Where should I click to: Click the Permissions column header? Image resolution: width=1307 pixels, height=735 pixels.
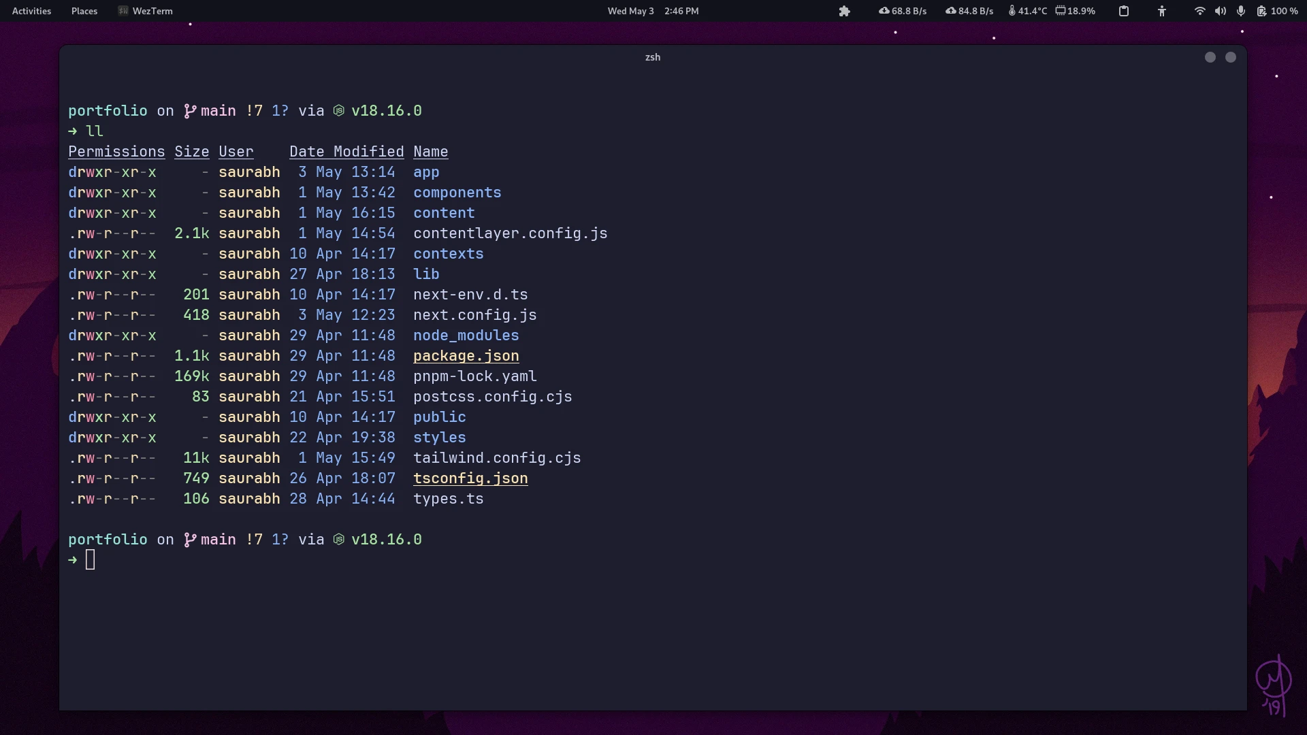(116, 152)
